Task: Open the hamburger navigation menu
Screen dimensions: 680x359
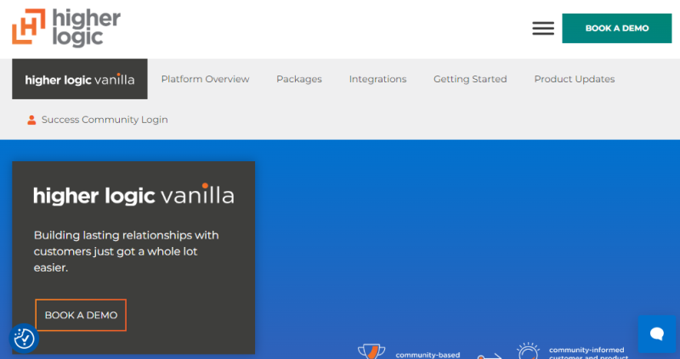Action: 543,28
